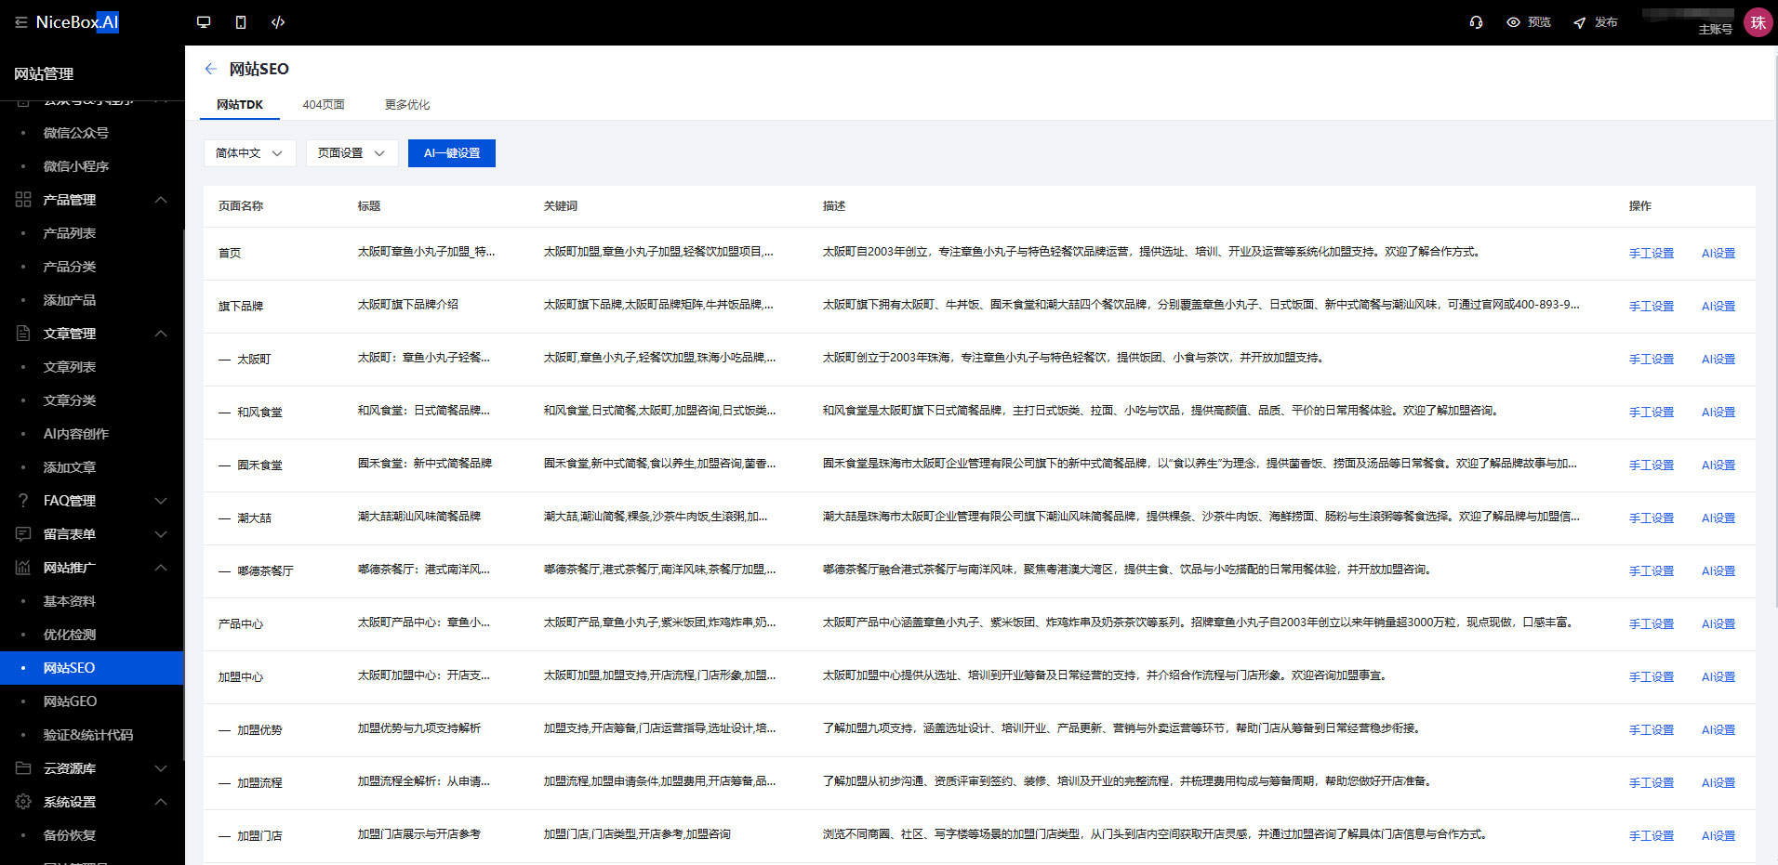Image resolution: width=1778 pixels, height=865 pixels.
Task: Open the user avatar 珠
Action: click(x=1758, y=22)
